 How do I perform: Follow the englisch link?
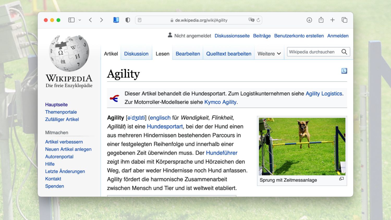pyautogui.click(x=160, y=118)
